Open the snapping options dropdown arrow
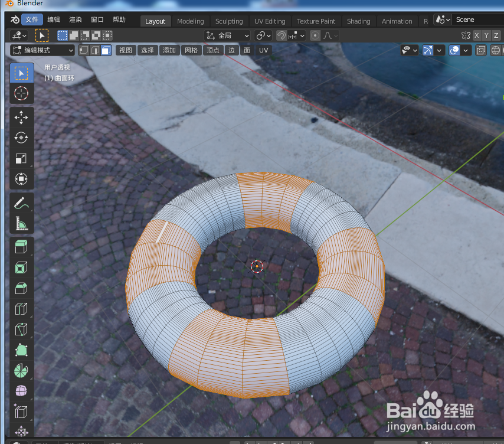This screenshot has width=504, height=444. [302, 35]
